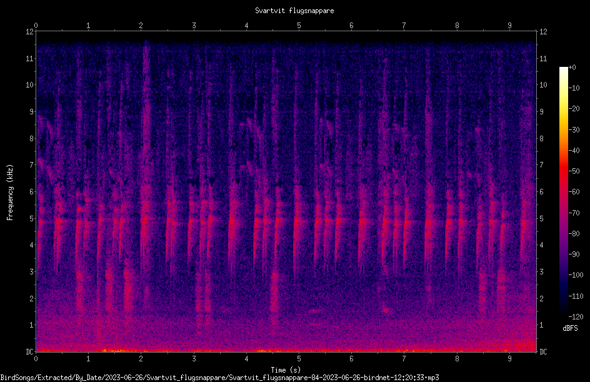Click the "Frequency (kHz)" axis label
The width and height of the screenshot is (590, 382).
10,193
